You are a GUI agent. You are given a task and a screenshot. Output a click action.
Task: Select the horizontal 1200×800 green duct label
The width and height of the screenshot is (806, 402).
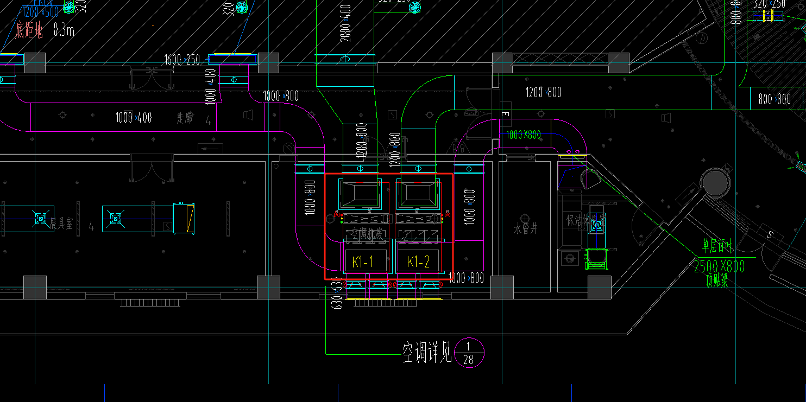pyautogui.click(x=544, y=92)
